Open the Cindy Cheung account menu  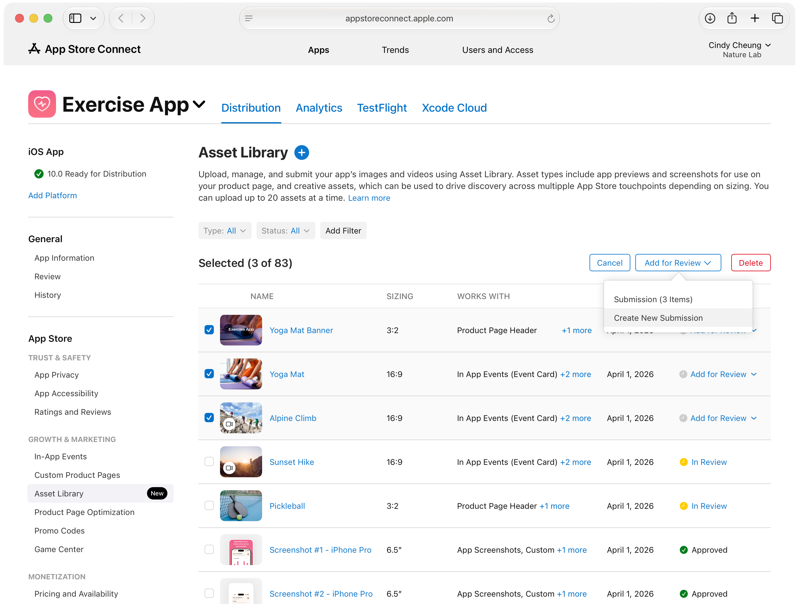pyautogui.click(x=740, y=45)
